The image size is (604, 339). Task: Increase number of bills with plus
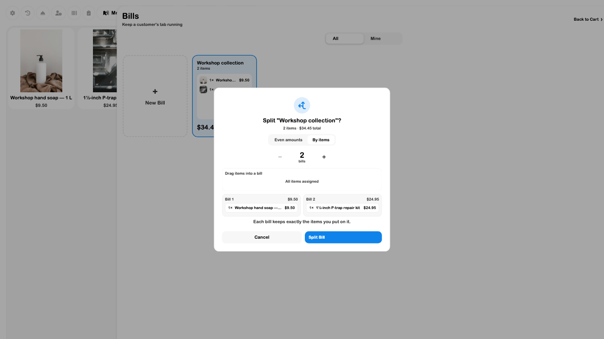tap(324, 157)
